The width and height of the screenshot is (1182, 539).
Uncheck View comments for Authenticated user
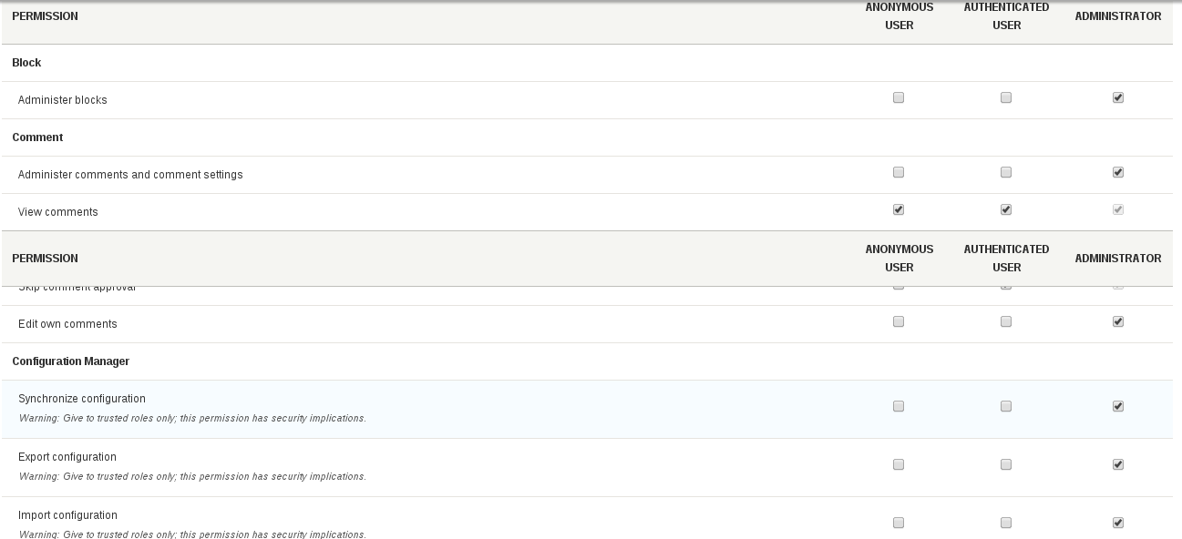pyautogui.click(x=1006, y=208)
